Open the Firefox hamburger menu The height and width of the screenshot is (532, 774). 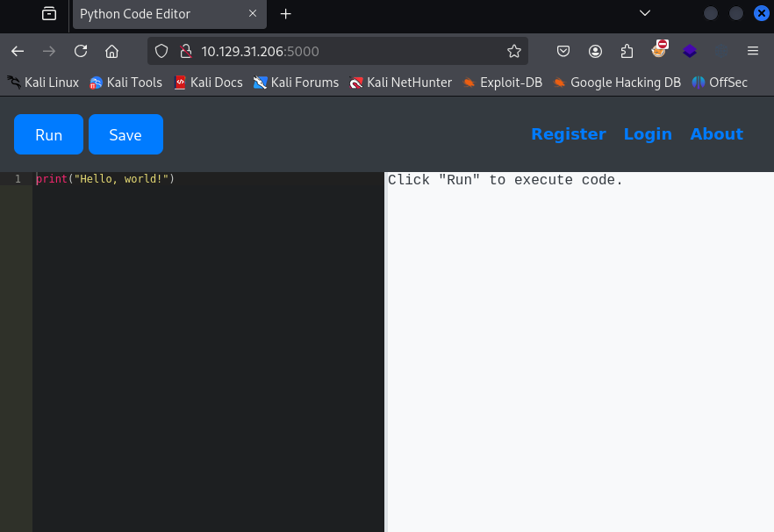coord(753,51)
